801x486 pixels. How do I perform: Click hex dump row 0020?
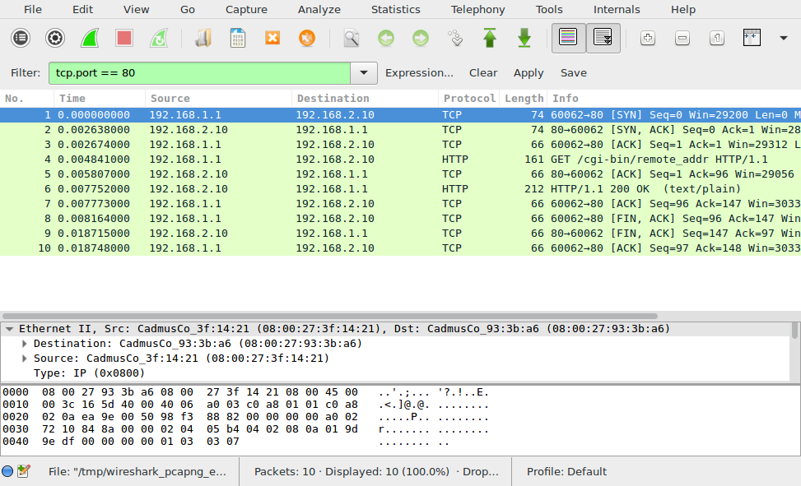[x=245, y=417]
